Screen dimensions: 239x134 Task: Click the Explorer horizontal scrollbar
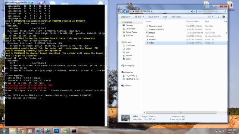click(x=181, y=112)
